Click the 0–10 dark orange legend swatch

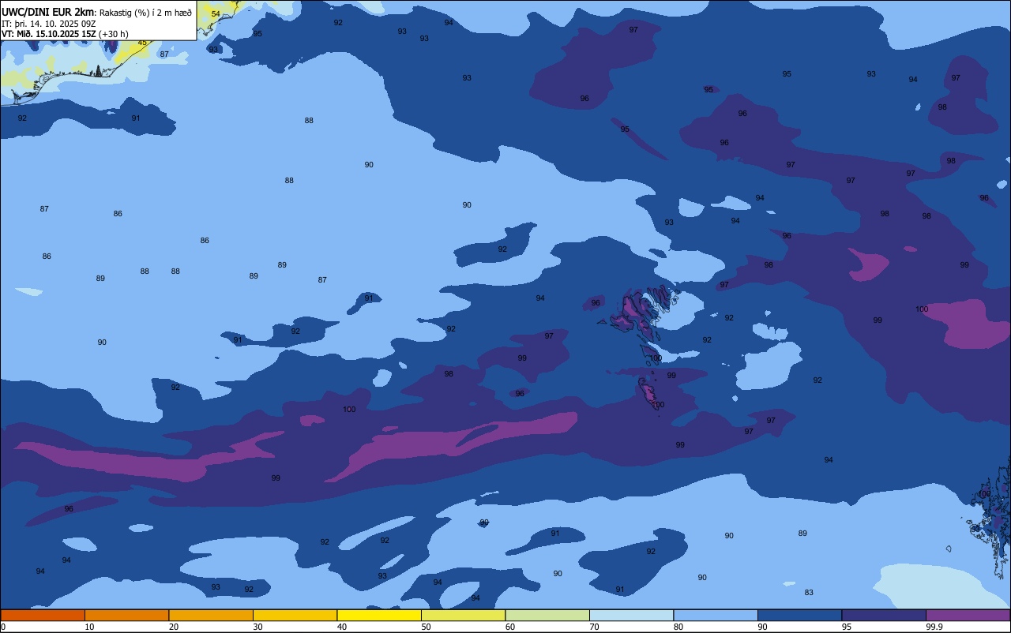click(x=43, y=615)
